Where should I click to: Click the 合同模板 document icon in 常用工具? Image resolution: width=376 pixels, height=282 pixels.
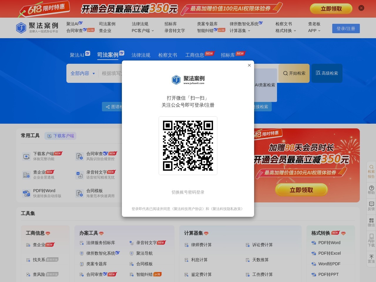80,193
